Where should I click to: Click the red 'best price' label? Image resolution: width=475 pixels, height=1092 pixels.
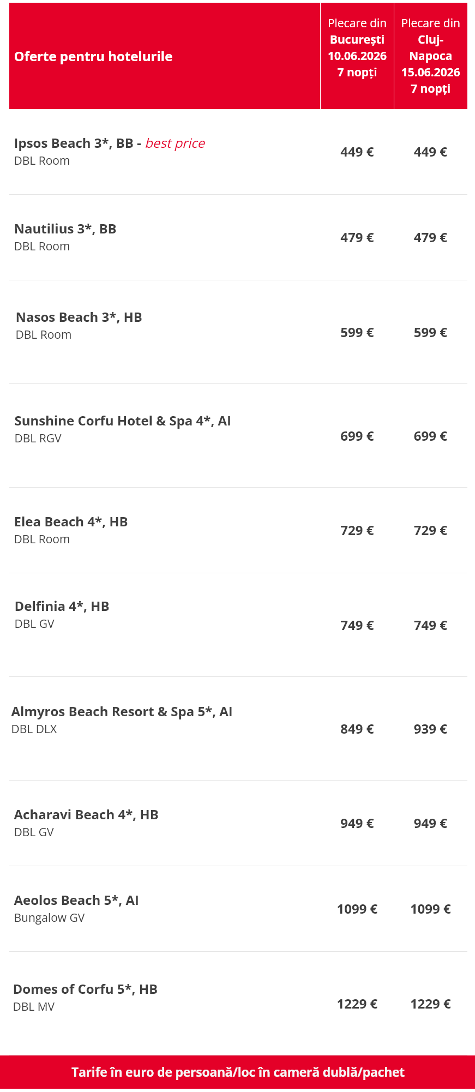(x=175, y=143)
